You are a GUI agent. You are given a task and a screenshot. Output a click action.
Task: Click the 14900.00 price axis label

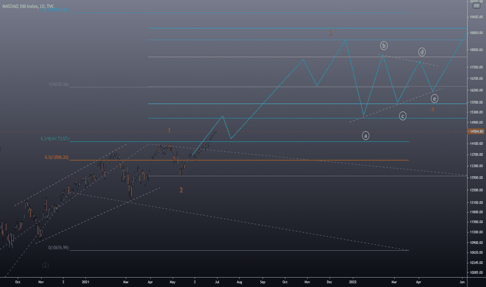click(x=477, y=123)
